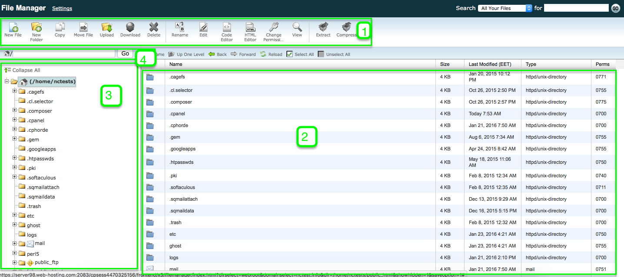The width and height of the screenshot is (624, 277).
Task: Collapse the /home/nctests root node
Action: click(7, 81)
